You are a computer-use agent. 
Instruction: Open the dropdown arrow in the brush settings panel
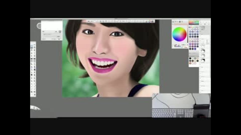tap(60, 31)
